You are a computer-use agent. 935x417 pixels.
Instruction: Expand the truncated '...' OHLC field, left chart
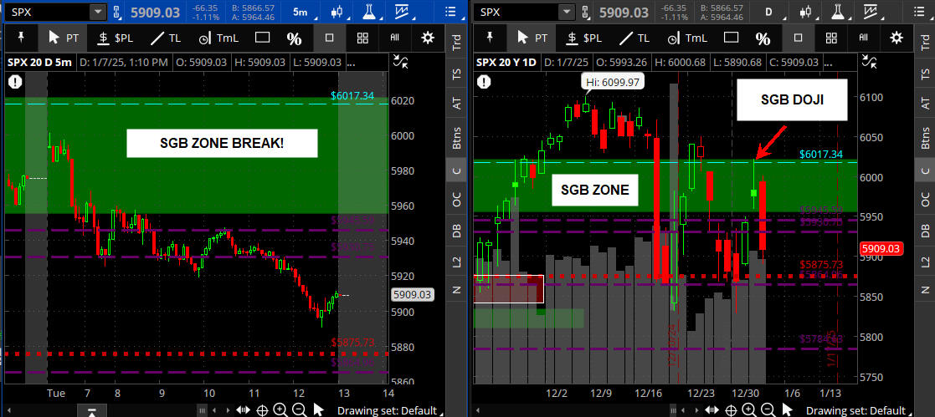tap(351, 62)
